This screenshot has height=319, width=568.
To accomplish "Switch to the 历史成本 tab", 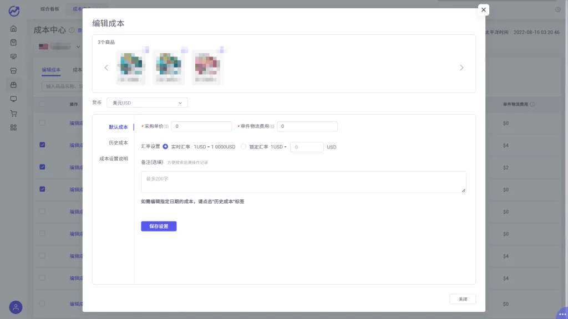I will tap(119, 143).
